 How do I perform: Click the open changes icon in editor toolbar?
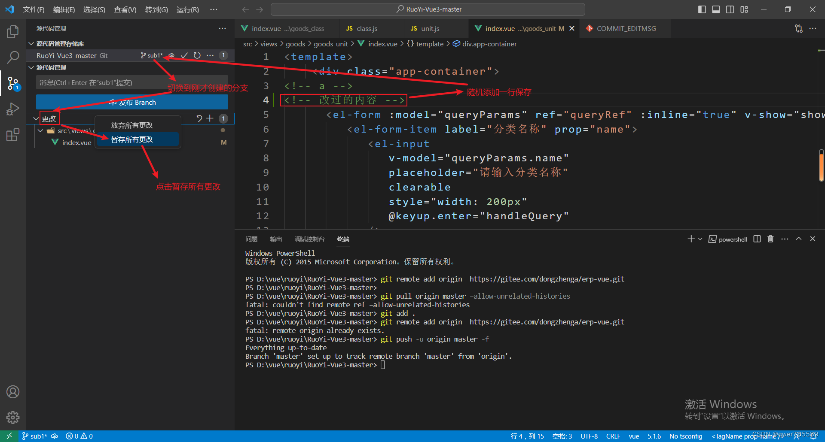click(799, 29)
